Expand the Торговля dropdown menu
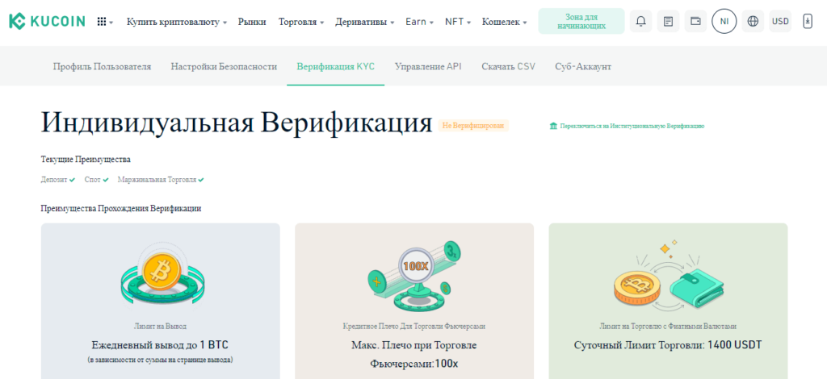The height and width of the screenshot is (379, 827). point(300,22)
